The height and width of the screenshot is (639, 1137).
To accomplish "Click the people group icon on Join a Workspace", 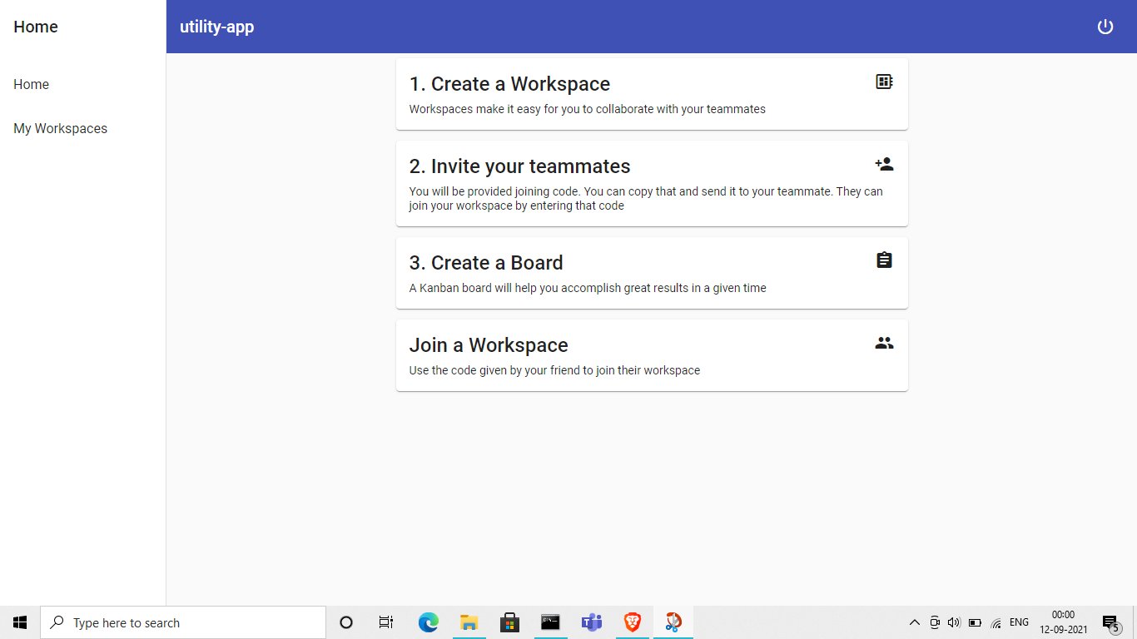I will pyautogui.click(x=884, y=342).
